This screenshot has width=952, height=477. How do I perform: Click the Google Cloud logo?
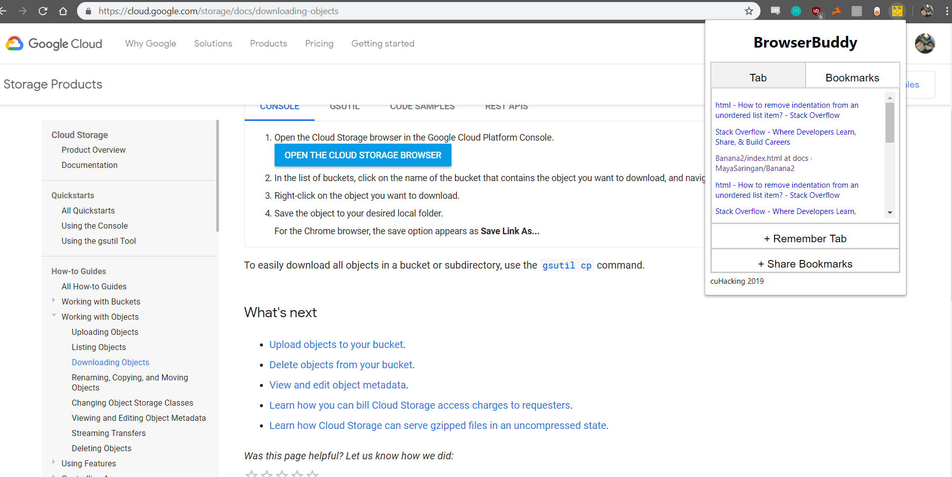[x=54, y=44]
